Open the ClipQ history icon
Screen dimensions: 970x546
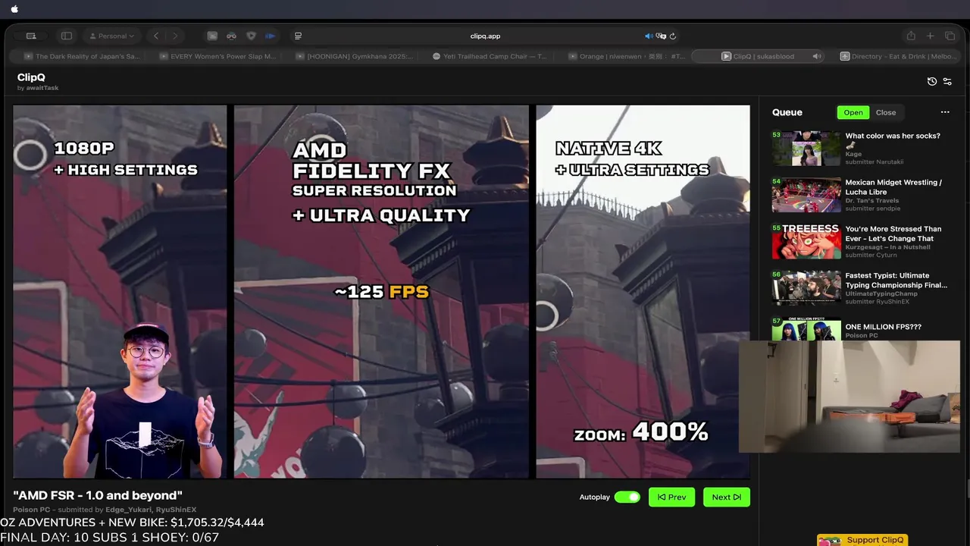932,81
